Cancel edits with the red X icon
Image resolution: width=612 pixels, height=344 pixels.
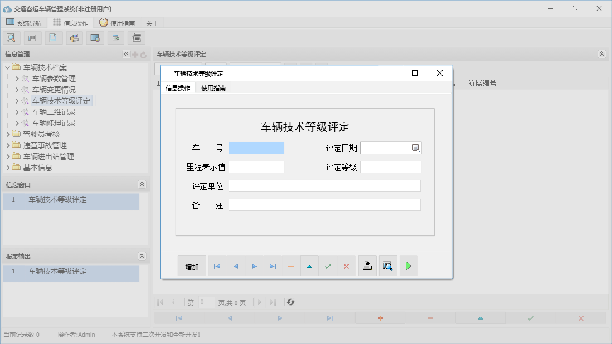pyautogui.click(x=345, y=266)
